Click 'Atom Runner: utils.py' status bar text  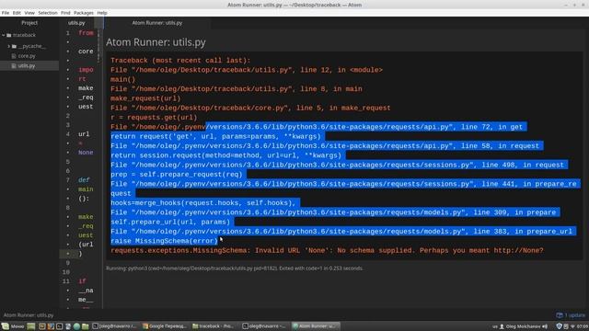tap(29, 315)
